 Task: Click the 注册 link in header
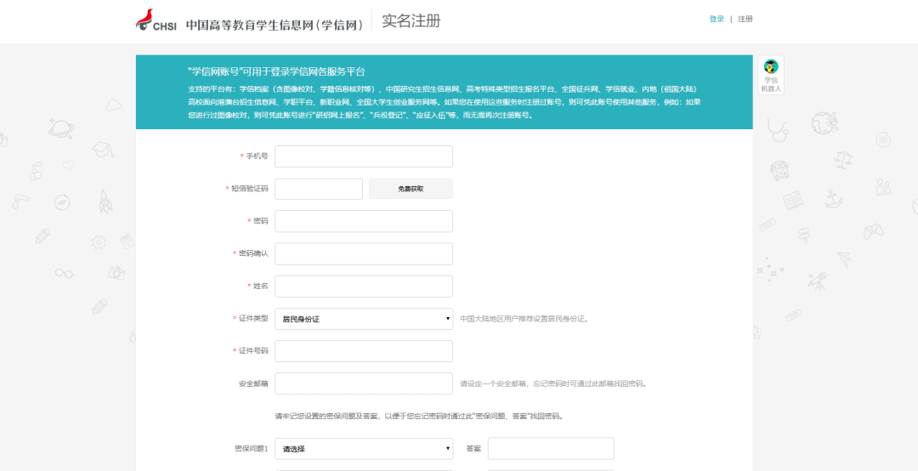745,19
